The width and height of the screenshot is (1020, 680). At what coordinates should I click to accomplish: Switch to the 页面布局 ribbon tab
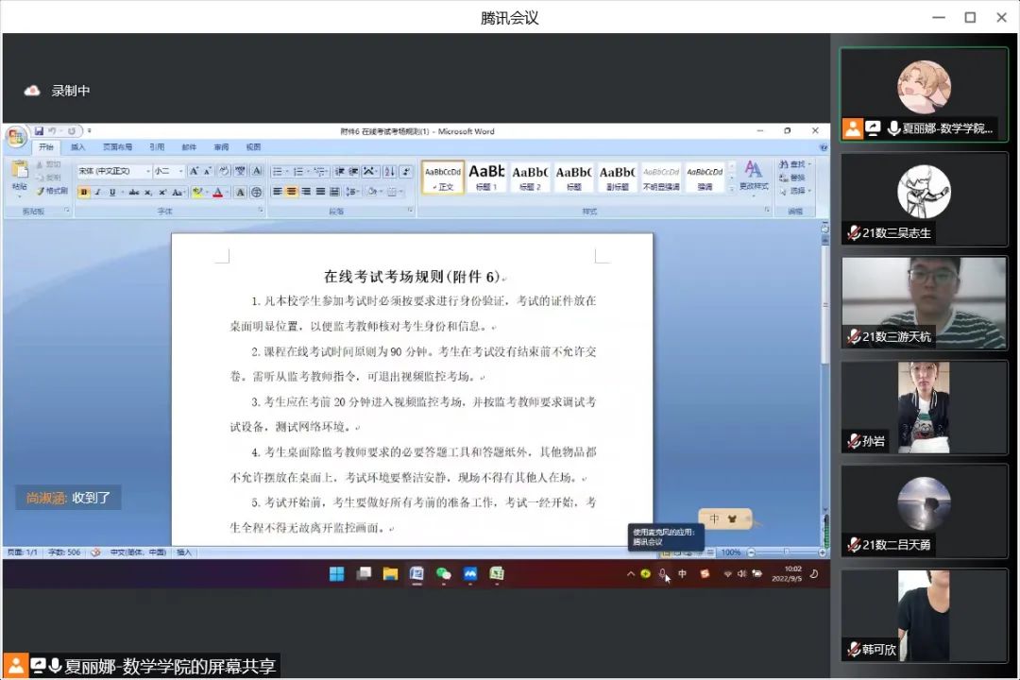tap(117, 147)
